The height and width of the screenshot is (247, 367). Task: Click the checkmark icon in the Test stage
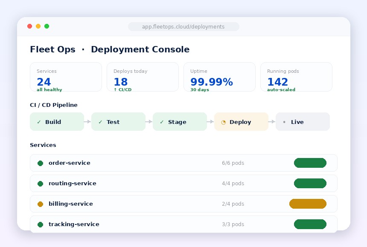point(100,122)
